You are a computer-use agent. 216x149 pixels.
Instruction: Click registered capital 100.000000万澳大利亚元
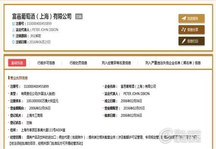point(42,101)
